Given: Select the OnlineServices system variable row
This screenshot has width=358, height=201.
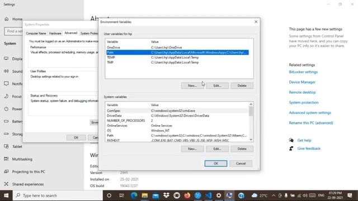Looking at the screenshot, I should (177, 126).
